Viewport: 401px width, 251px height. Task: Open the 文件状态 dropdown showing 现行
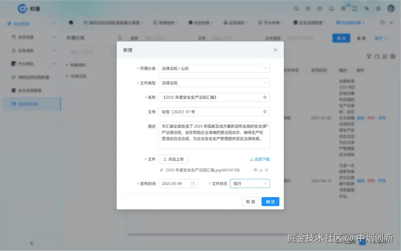tap(250, 183)
